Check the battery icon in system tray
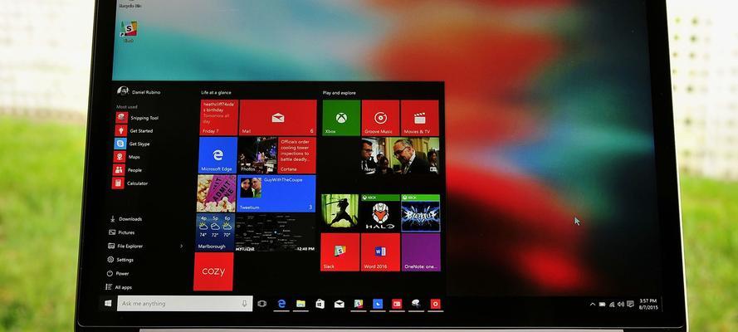738x332 pixels. tap(602, 305)
